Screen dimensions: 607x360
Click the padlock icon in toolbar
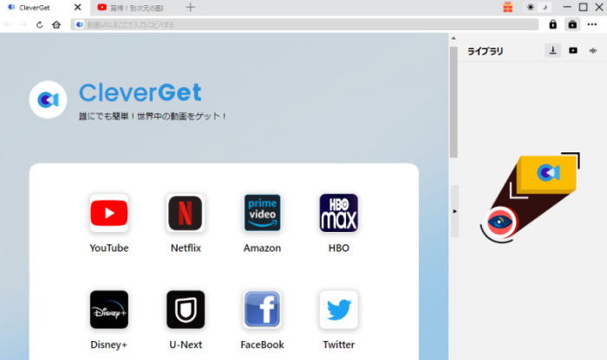(x=553, y=24)
